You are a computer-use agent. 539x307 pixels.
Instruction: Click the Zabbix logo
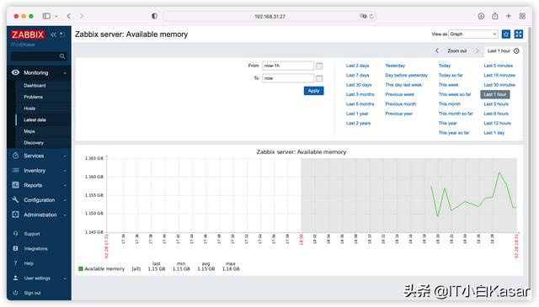(x=28, y=34)
